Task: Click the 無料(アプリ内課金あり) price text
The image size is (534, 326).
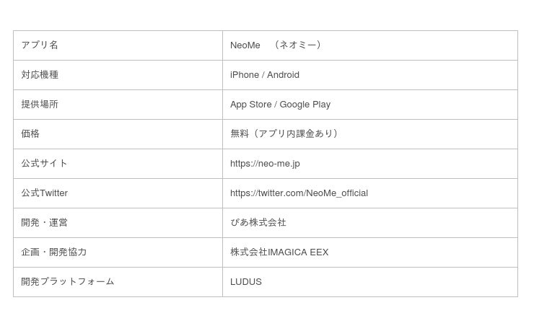Action: pos(284,134)
